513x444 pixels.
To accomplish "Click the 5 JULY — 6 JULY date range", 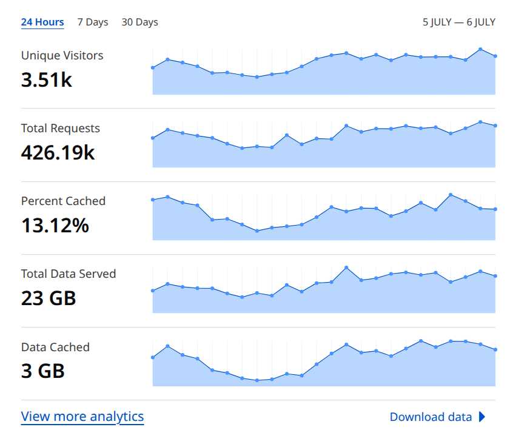I will point(458,22).
